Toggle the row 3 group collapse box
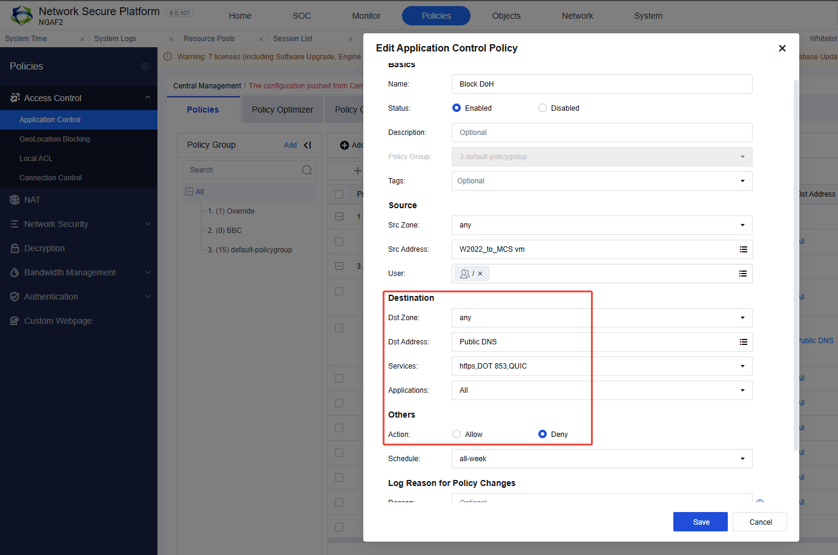 tap(339, 266)
